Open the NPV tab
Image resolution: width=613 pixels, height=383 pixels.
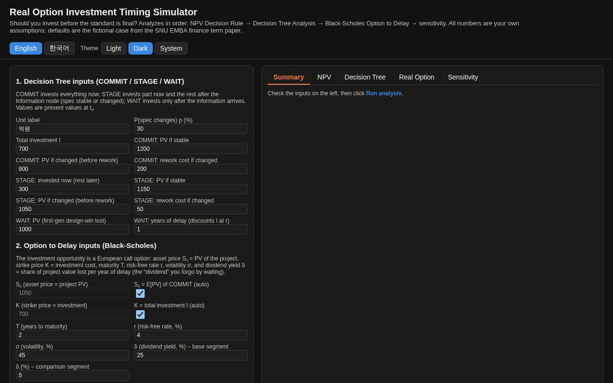(x=324, y=77)
